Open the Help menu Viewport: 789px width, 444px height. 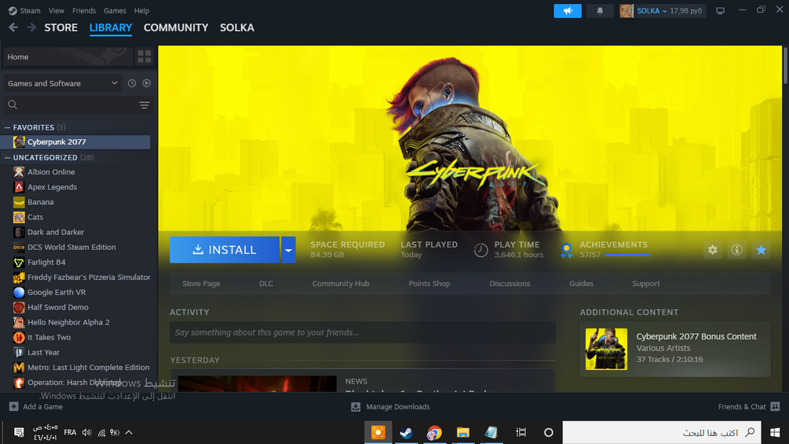click(x=141, y=10)
